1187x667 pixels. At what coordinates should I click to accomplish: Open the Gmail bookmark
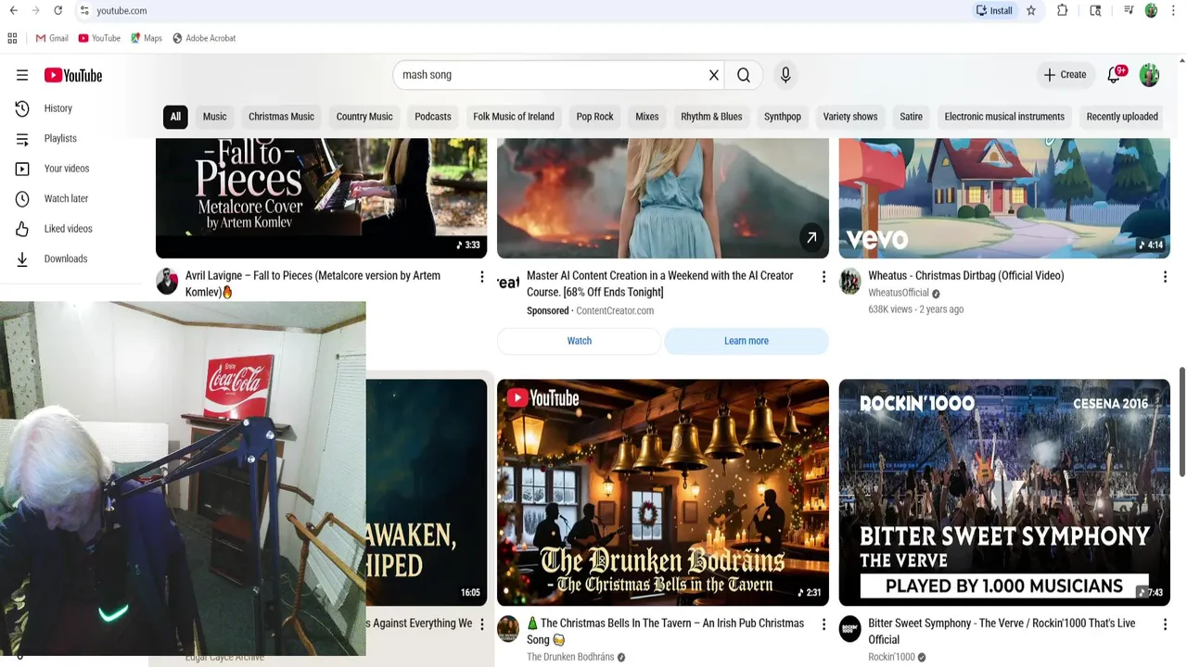pyautogui.click(x=52, y=38)
